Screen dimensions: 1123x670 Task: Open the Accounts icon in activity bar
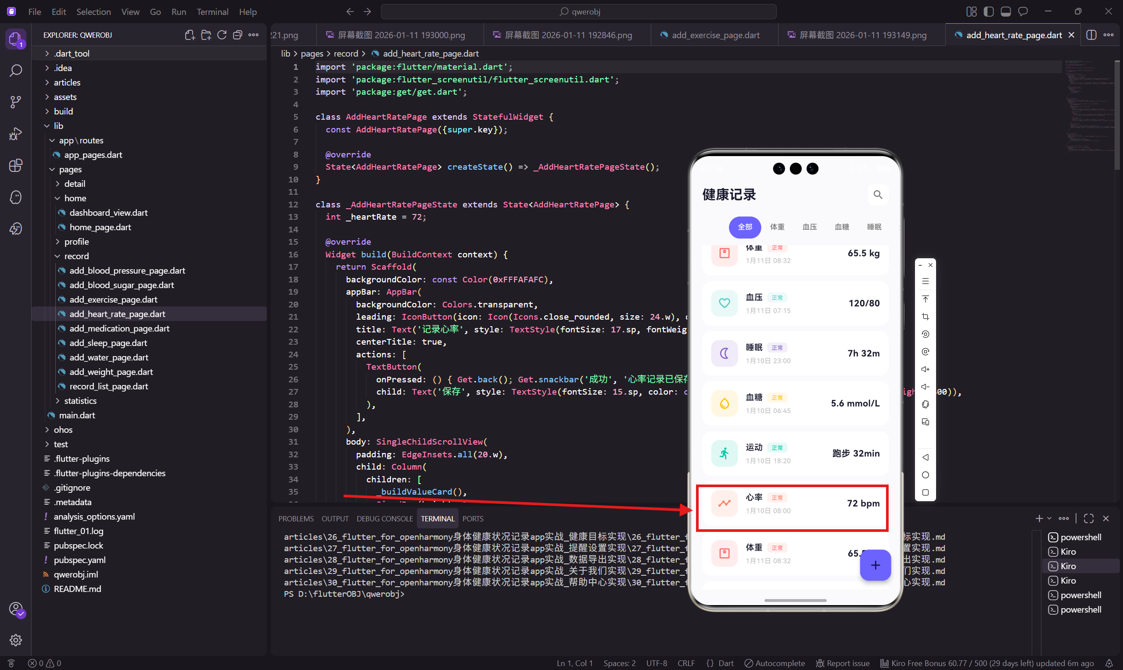pyautogui.click(x=15, y=609)
